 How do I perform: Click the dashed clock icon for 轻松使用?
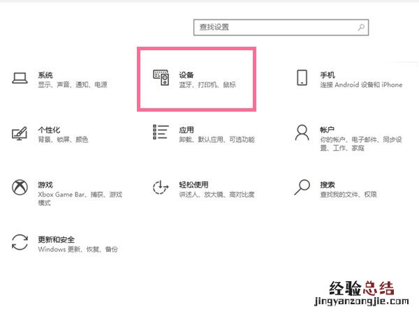pyautogui.click(x=161, y=188)
